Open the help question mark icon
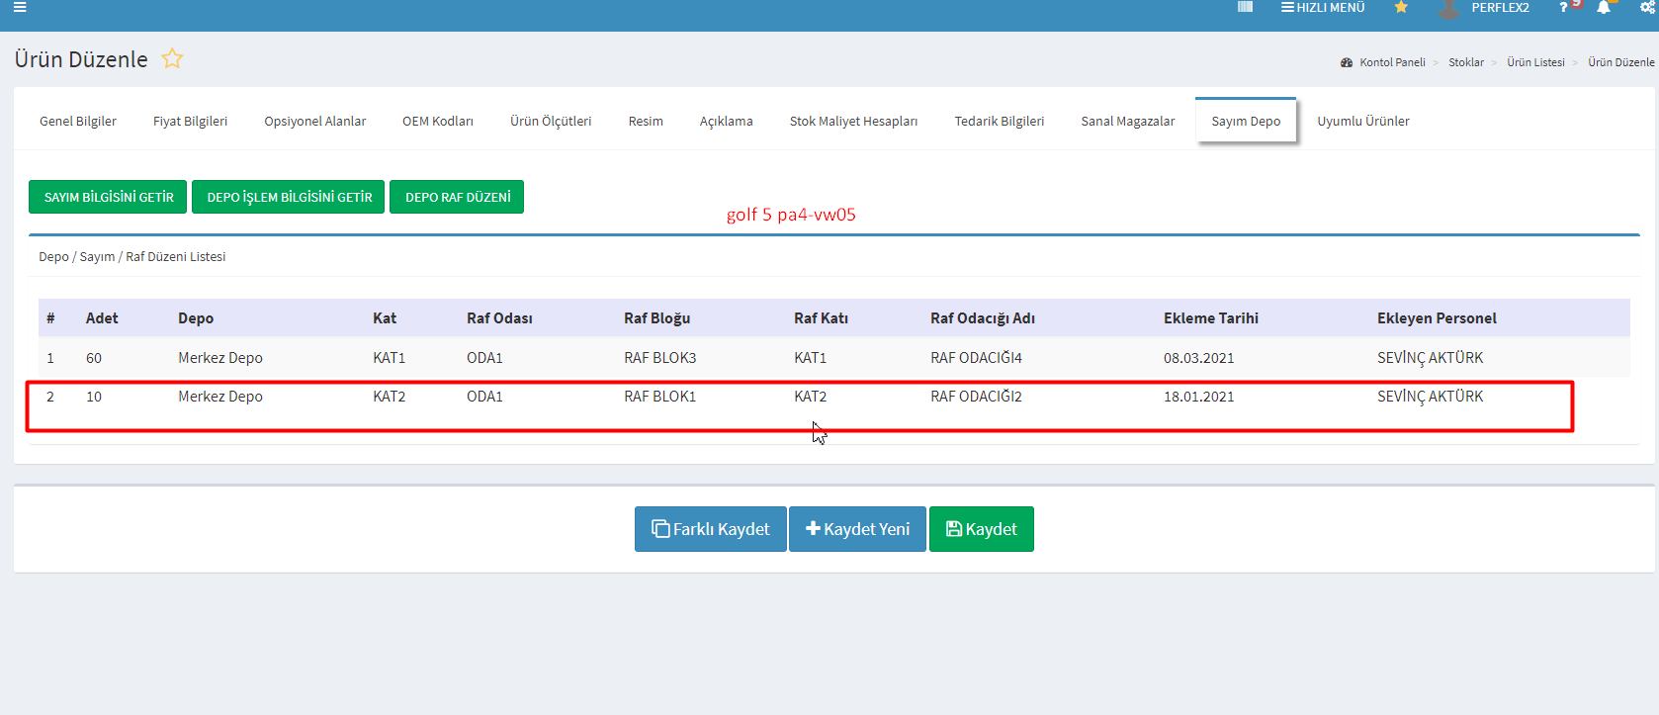Screen dimensions: 1659x715 click(x=1563, y=8)
